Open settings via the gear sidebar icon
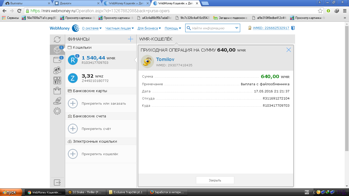This screenshot has width=349, height=196. click(x=57, y=111)
